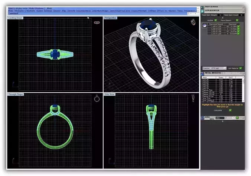251x176 pixels.
Task: Select the Looking Down viewport label
Action: pyautogui.click(x=15, y=18)
